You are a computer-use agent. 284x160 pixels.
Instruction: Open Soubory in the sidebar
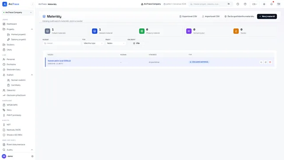tap(11, 44)
